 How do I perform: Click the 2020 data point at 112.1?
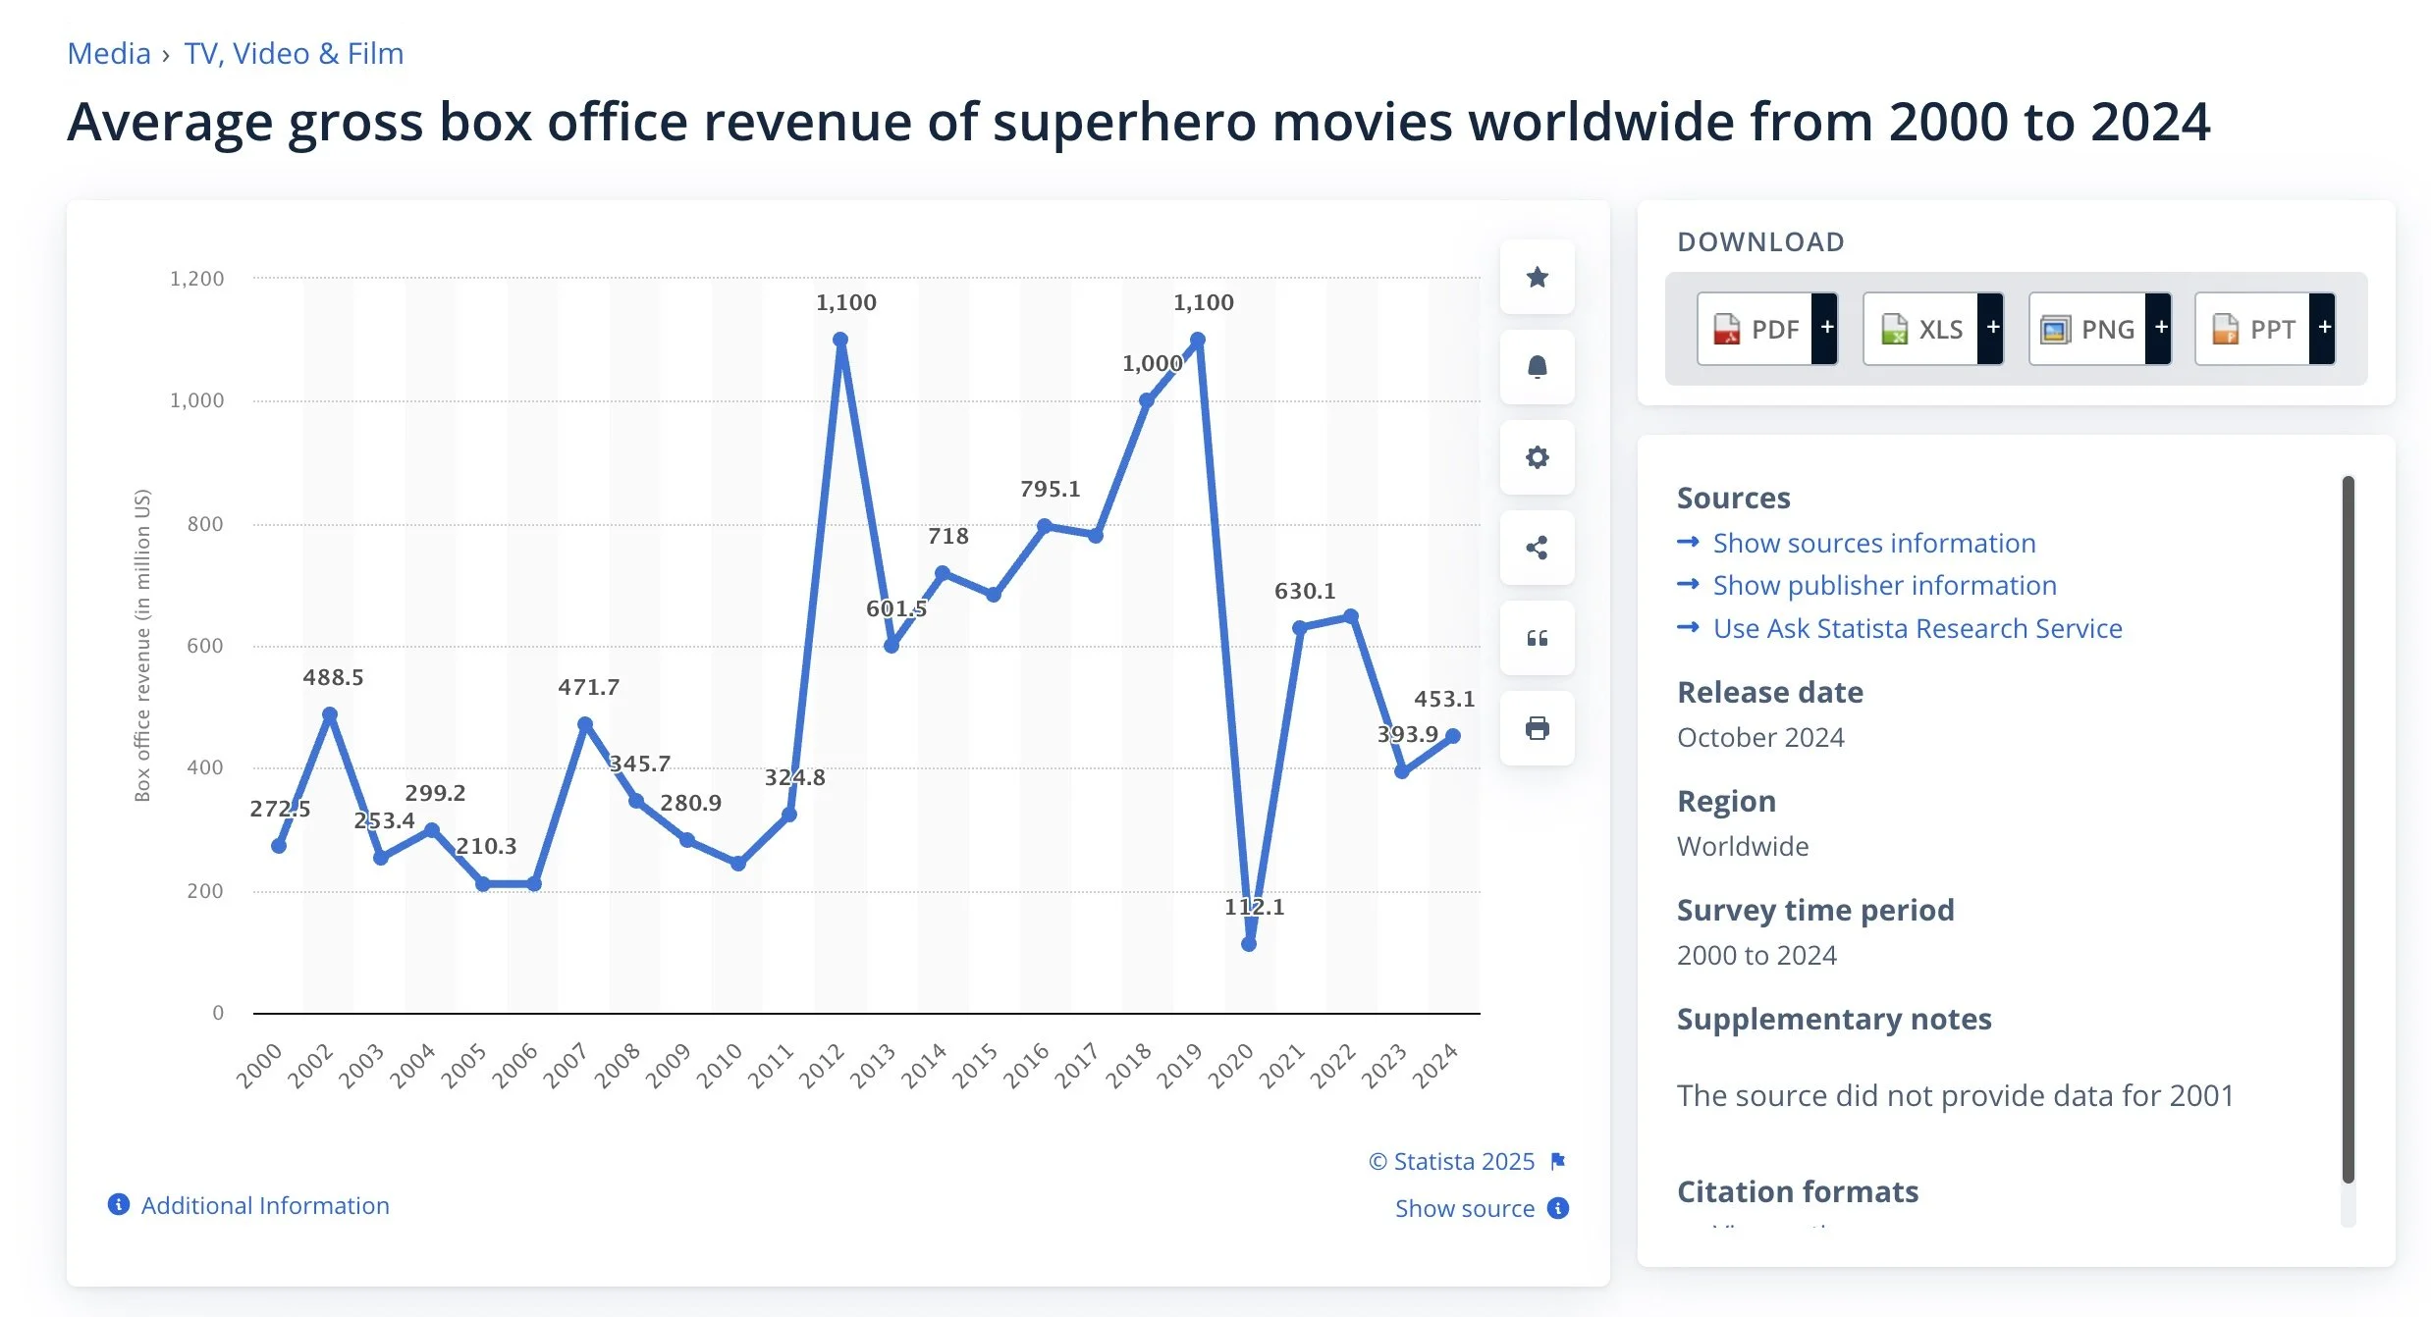tap(1248, 944)
